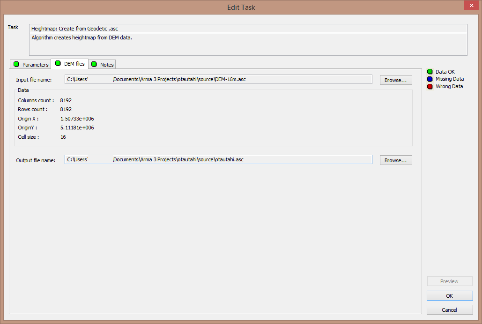The width and height of the screenshot is (482, 324).
Task: Click the 'Task' label
Action: click(x=13, y=27)
